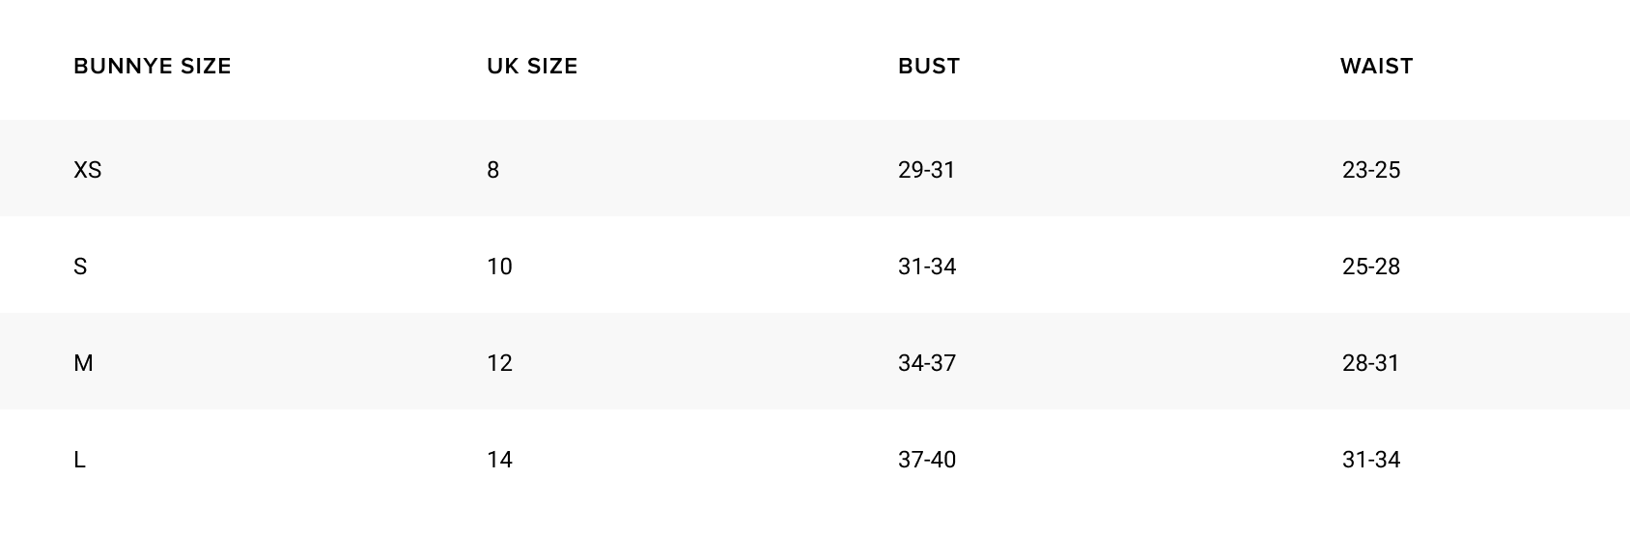Select UK size 12 cell
This screenshot has height=535, width=1630.
pos(499,363)
